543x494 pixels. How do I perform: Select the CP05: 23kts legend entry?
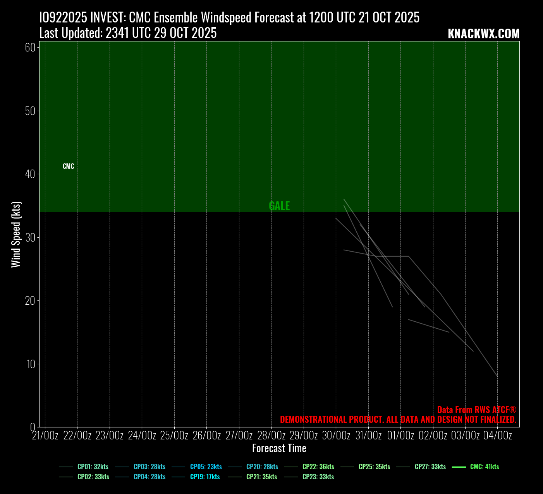tap(206, 467)
